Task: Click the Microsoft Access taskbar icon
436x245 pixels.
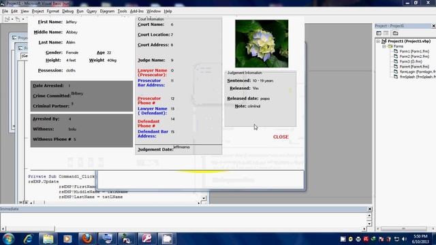Action: [x=147, y=239]
